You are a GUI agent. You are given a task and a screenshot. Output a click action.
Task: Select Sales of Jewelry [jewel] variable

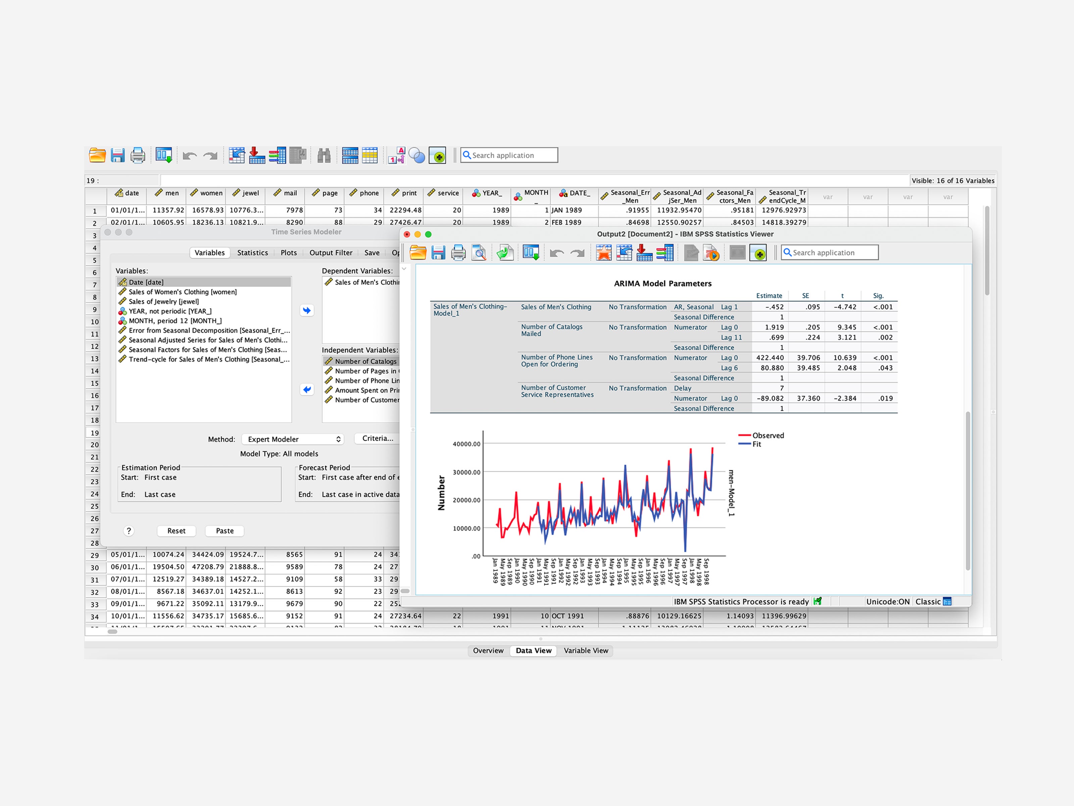click(x=203, y=302)
